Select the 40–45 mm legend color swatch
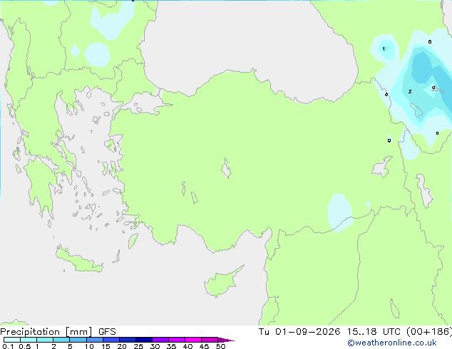This screenshot has width=452, height=349. click(x=193, y=340)
